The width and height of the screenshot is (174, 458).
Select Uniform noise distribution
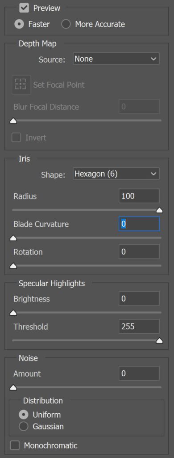[x=24, y=415]
